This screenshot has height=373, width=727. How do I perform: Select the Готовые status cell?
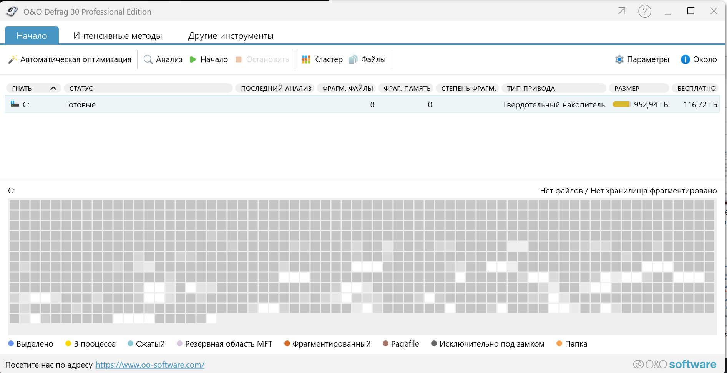point(80,104)
